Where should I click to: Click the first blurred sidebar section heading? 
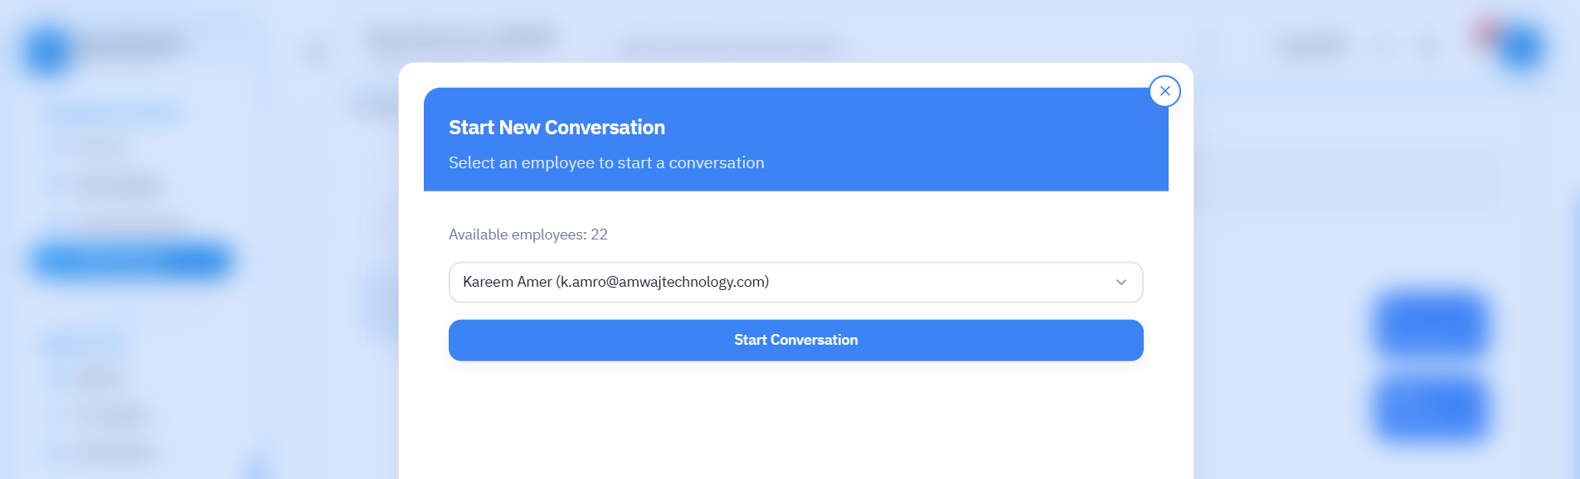[116, 114]
